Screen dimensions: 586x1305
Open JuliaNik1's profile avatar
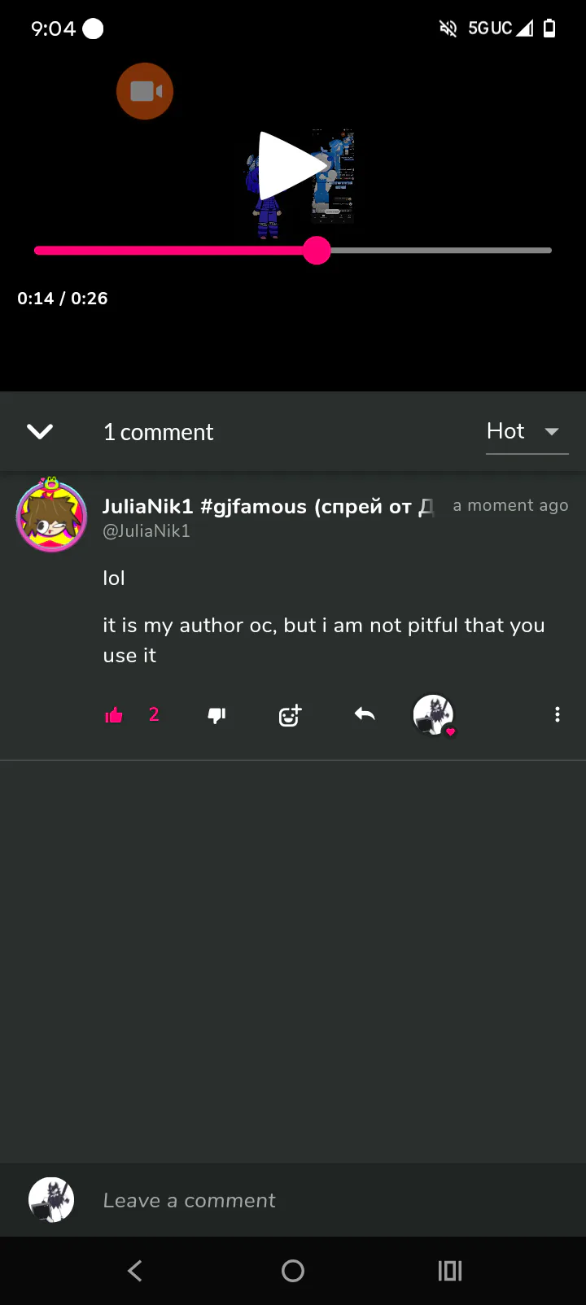coord(51,515)
